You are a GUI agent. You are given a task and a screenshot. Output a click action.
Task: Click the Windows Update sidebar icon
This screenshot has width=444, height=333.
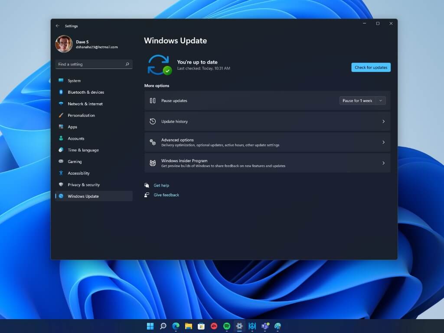point(61,196)
